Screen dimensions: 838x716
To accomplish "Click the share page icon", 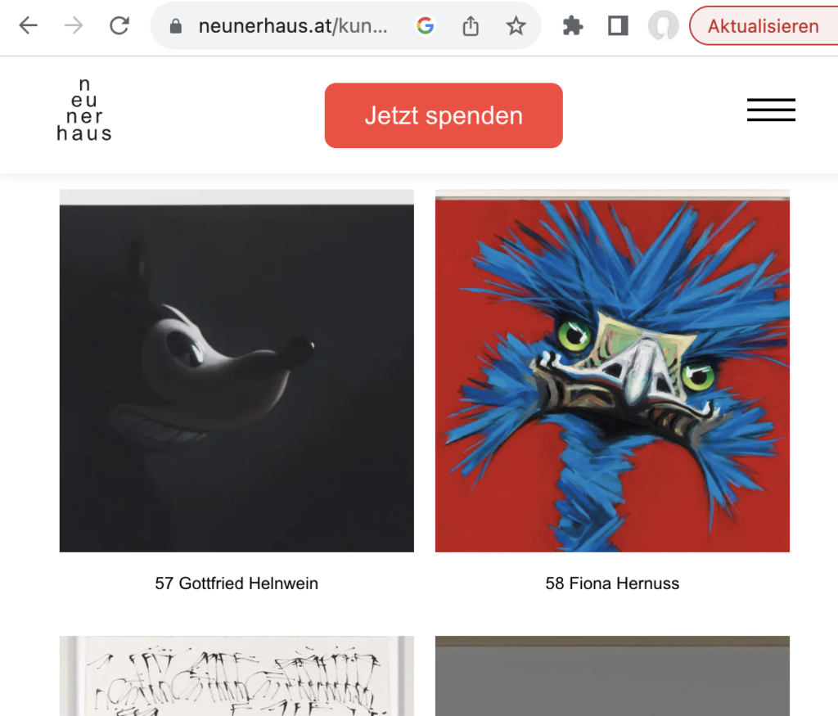I will click(x=471, y=25).
